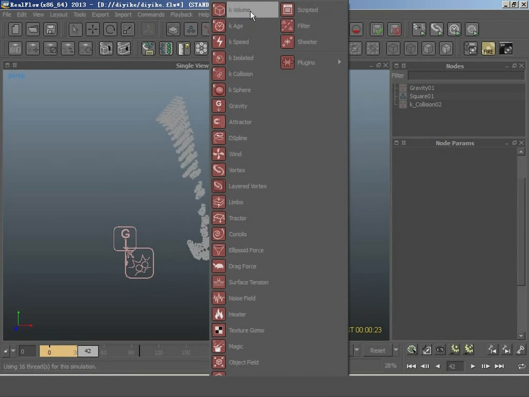Save the project with floppy icon

(x=50, y=29)
